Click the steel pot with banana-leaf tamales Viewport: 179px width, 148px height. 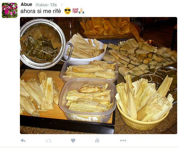(43, 44)
